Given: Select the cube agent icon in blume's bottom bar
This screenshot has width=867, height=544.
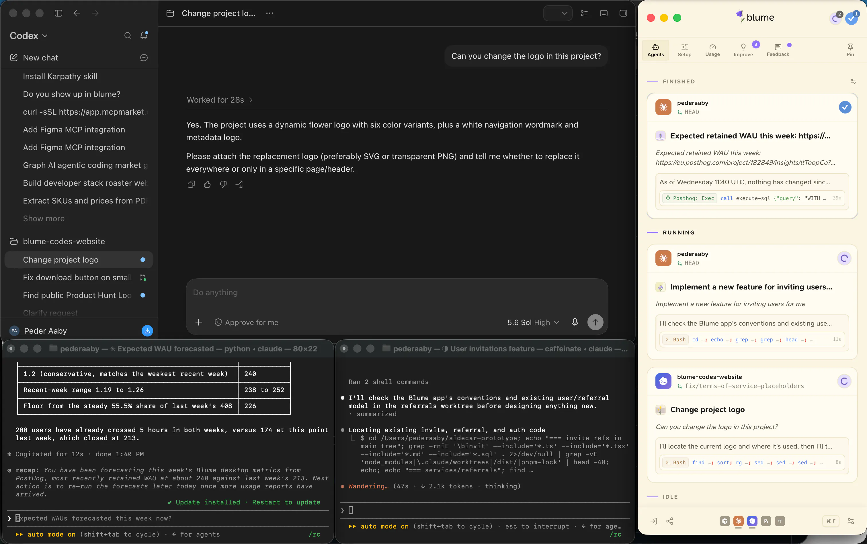Looking at the screenshot, I should pos(725,521).
